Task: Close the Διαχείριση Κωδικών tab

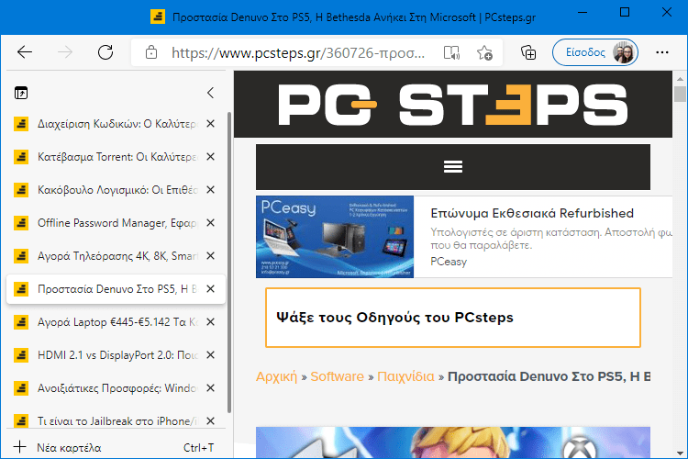Action: 211,124
